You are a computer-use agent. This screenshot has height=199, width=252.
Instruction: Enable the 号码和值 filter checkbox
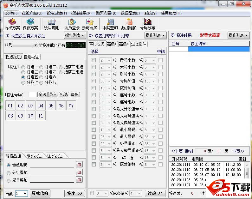pos(94,81)
